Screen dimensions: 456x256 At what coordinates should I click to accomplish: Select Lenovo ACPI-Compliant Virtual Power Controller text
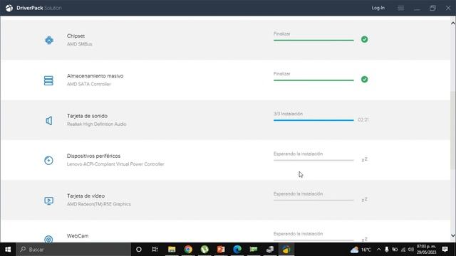[x=115, y=164]
